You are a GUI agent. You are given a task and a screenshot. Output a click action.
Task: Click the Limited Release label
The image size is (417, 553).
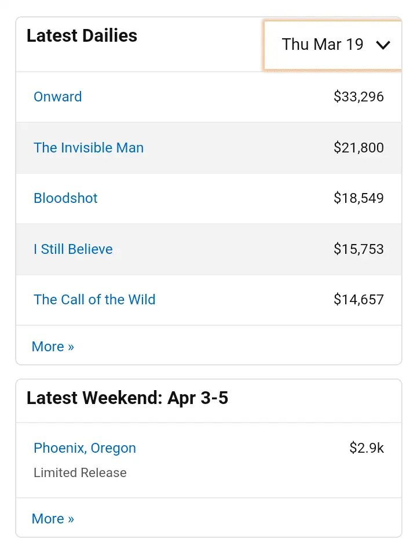[x=80, y=473]
